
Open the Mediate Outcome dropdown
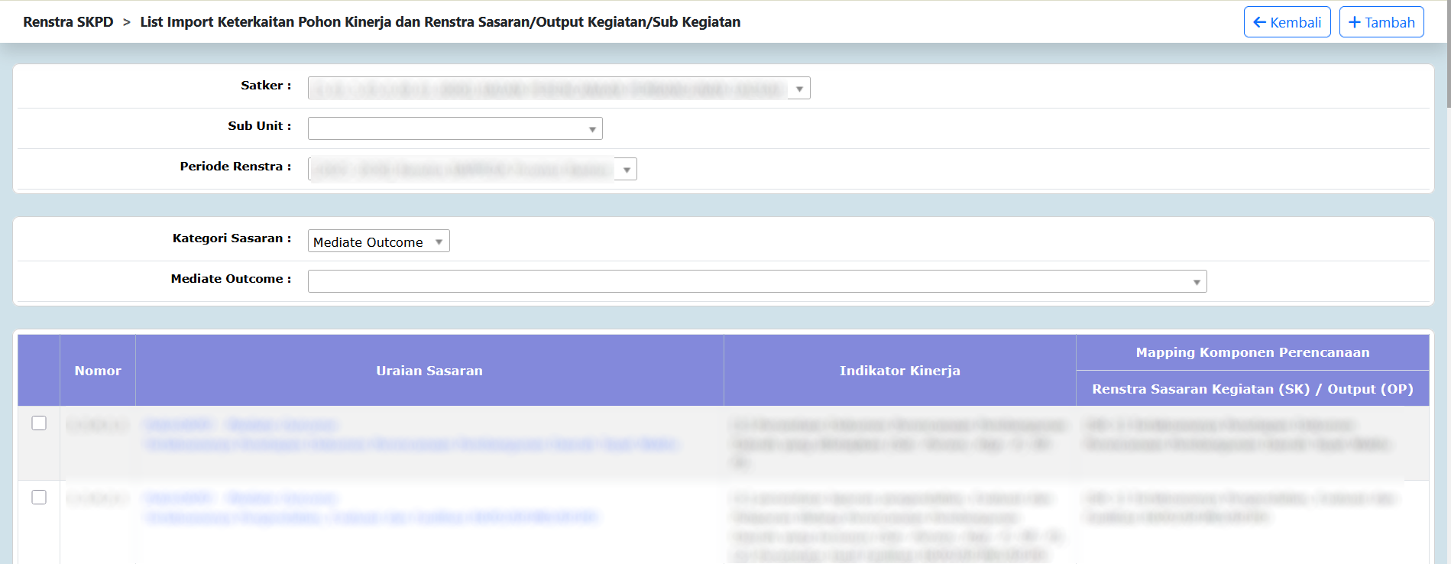756,282
